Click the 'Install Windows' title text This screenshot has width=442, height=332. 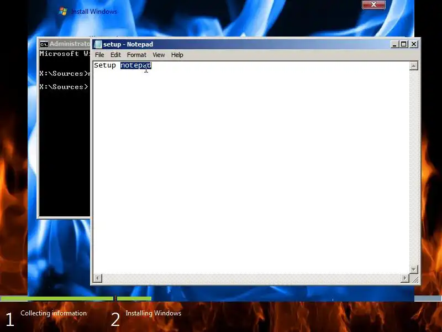pyautogui.click(x=94, y=12)
